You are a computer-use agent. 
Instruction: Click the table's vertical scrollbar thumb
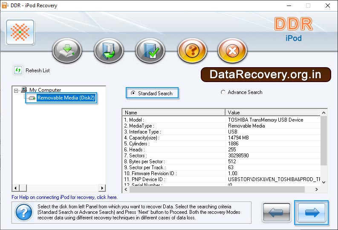pyautogui.click(x=324, y=141)
